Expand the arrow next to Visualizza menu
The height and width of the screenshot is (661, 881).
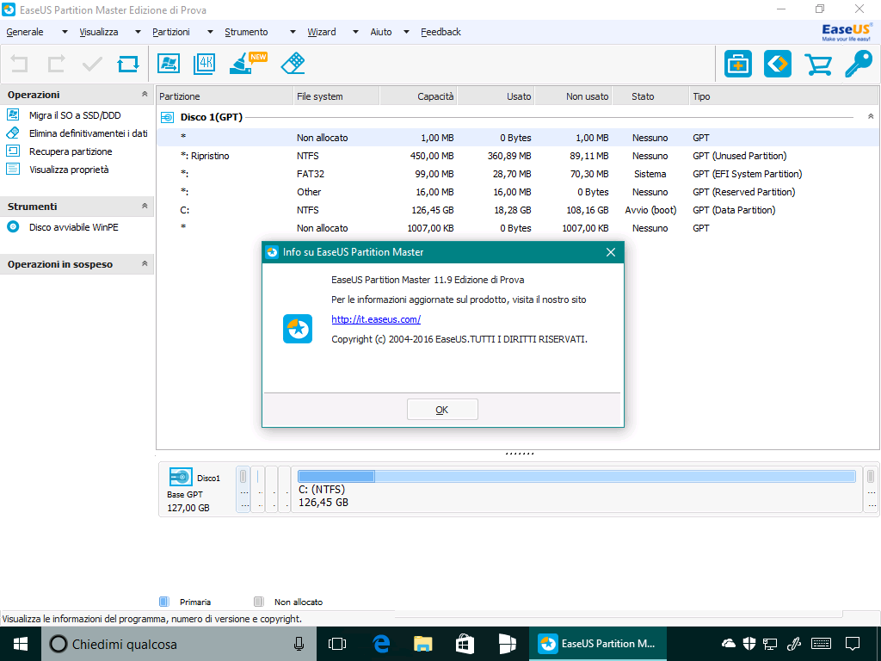pyautogui.click(x=138, y=32)
